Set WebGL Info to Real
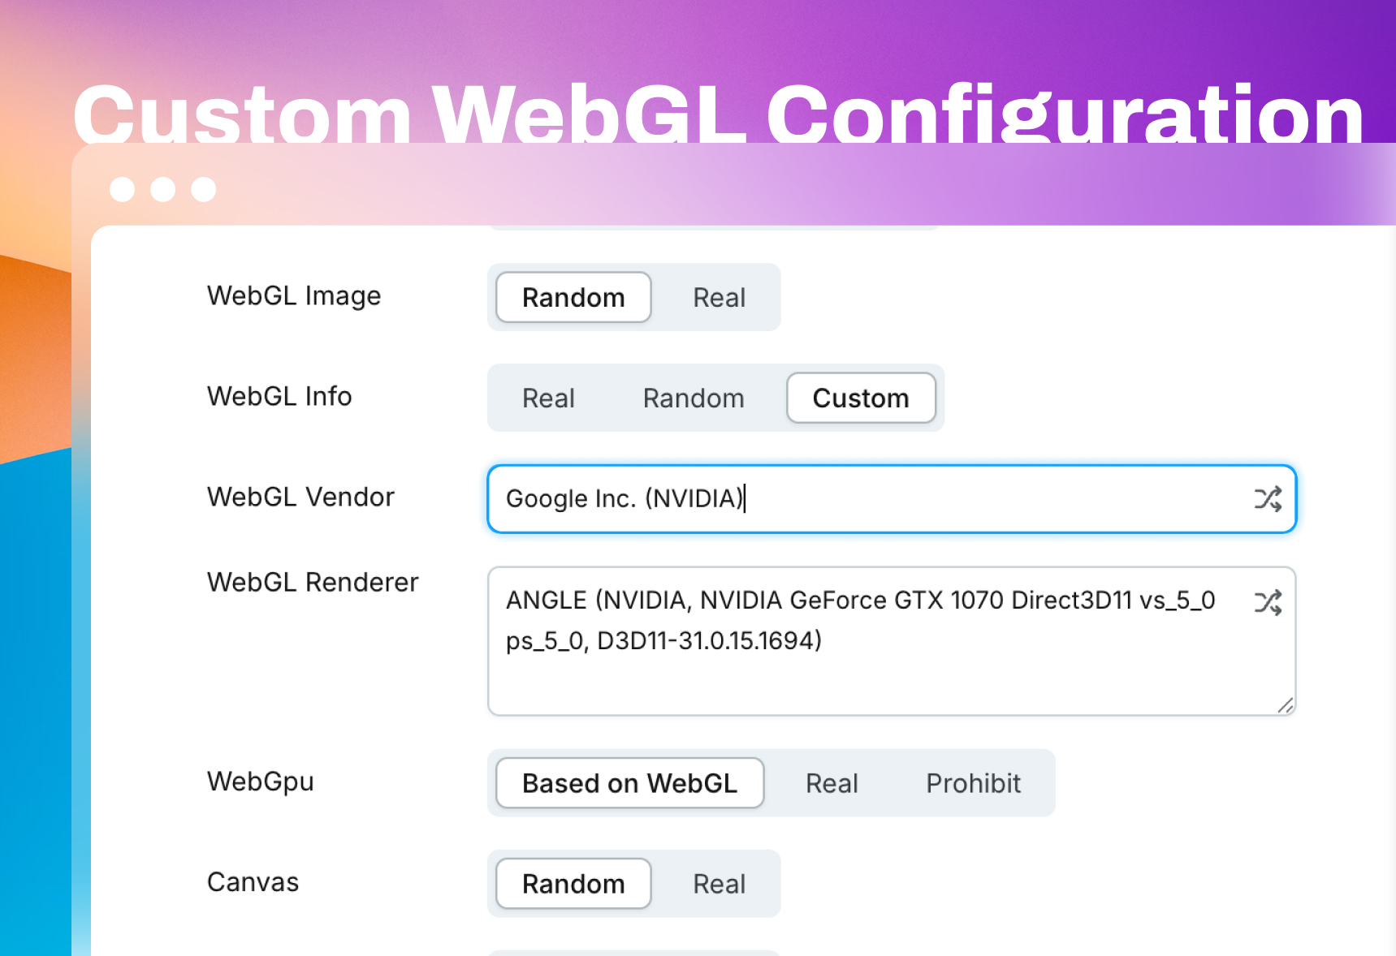 (x=548, y=398)
